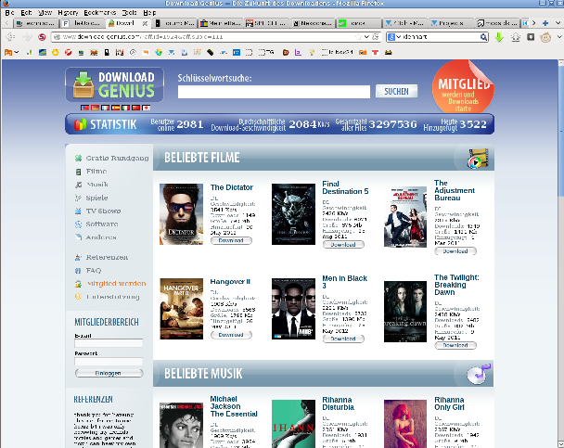Viewport: 564px width, 448px height.
Task: Expand the toolbar overflow chevron
Action: 559,37
